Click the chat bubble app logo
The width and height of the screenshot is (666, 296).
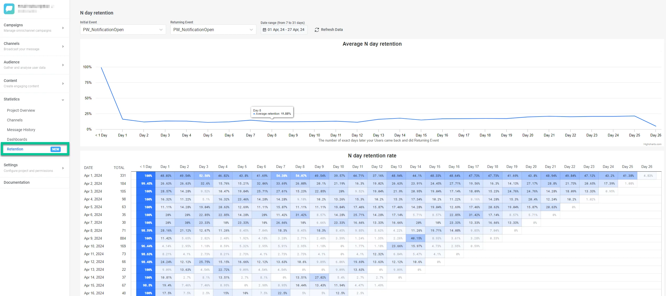coord(9,9)
